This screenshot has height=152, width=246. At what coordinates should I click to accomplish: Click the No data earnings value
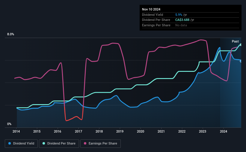[x=181, y=25]
